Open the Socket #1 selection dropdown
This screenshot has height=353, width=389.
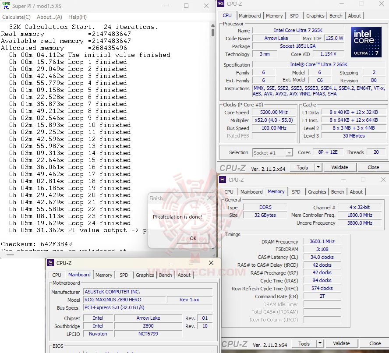(x=272, y=152)
